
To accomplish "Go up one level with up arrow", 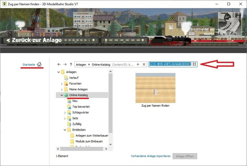I will coord(71,64).
